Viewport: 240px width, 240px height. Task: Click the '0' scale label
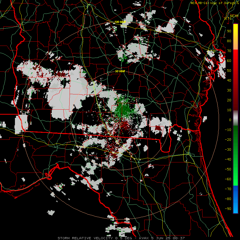click(230, 120)
